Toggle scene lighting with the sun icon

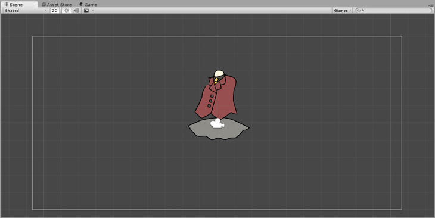click(x=66, y=11)
